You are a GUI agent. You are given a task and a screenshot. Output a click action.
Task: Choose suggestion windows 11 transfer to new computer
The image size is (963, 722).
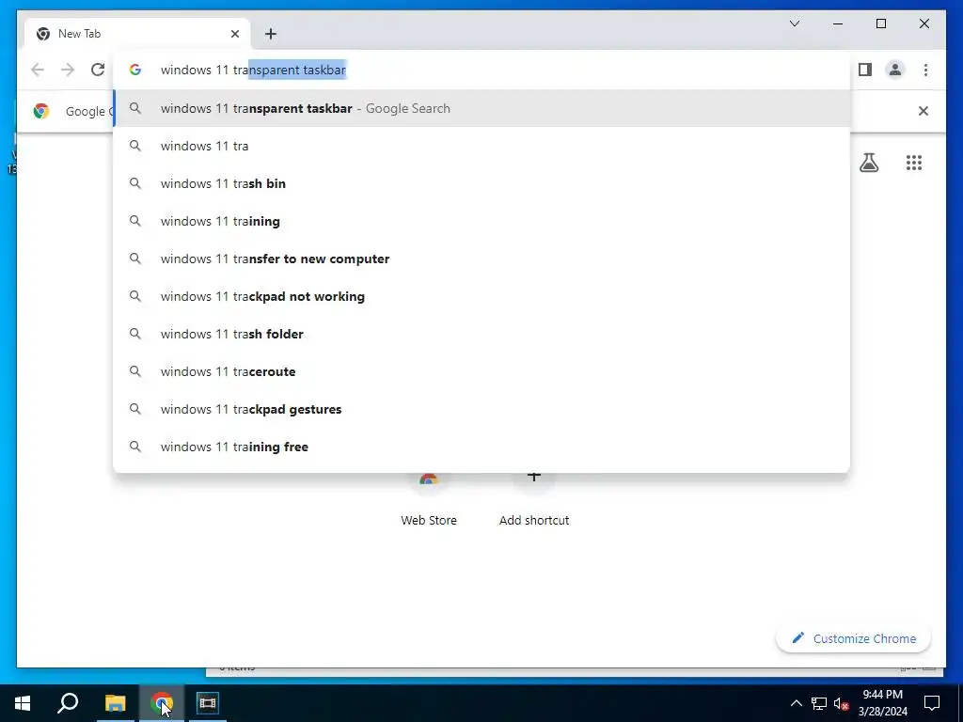(x=482, y=259)
